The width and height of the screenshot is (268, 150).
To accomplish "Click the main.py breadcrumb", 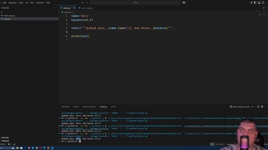I will tap(67, 12).
